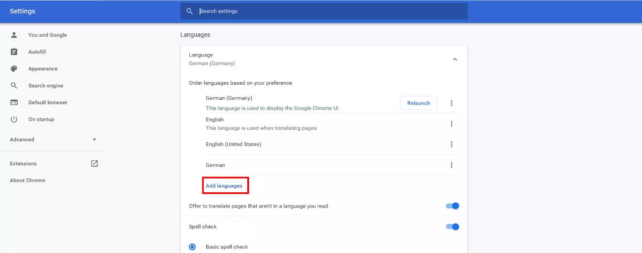The height and width of the screenshot is (253, 642).
Task: Select Basic spell check radio button
Action: click(x=193, y=247)
